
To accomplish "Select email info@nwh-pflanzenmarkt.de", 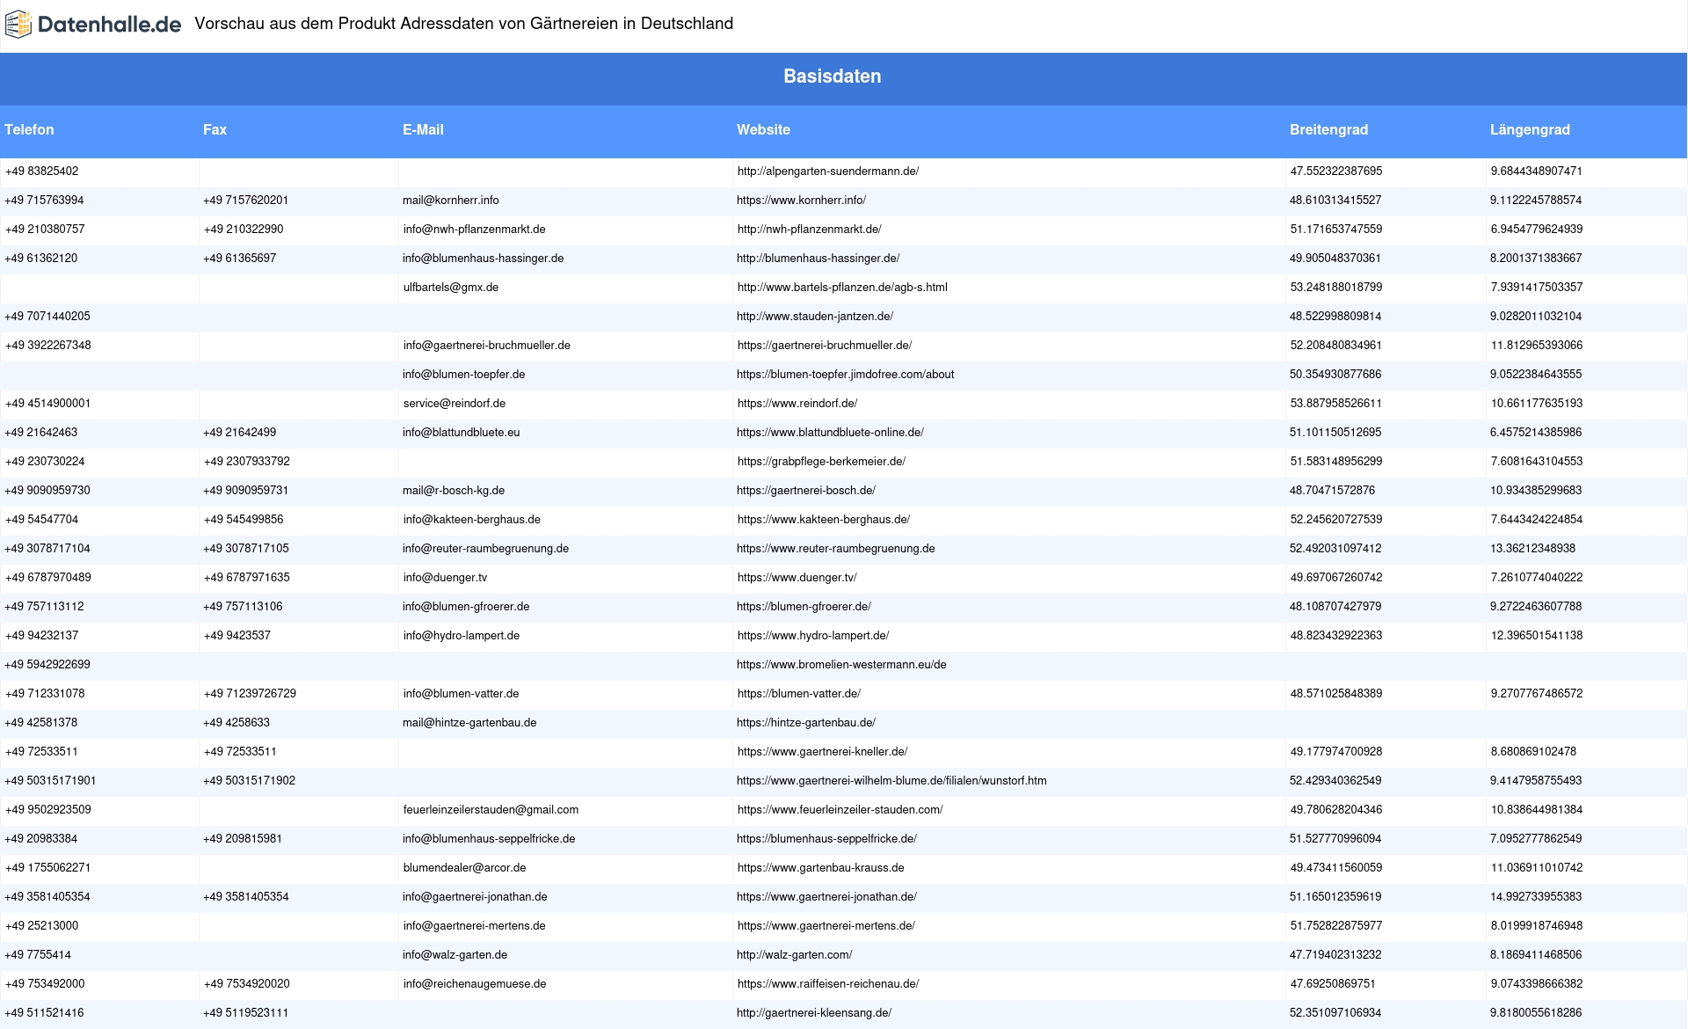I will [474, 230].
